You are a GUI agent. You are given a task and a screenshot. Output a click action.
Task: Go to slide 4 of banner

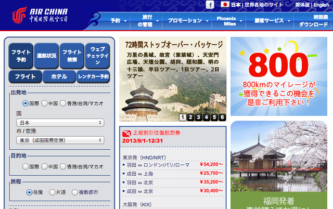206,117
